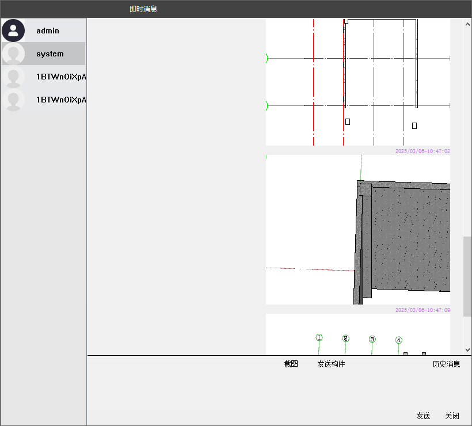The width and height of the screenshot is (472, 426).
Task: Open the bottom 1BTWn0iXpA conversation
Action: tap(60, 100)
